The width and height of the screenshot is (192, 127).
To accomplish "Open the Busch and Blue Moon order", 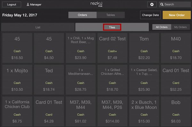I will click(x=144, y=111).
